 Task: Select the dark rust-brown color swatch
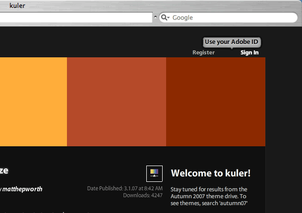[216, 102]
